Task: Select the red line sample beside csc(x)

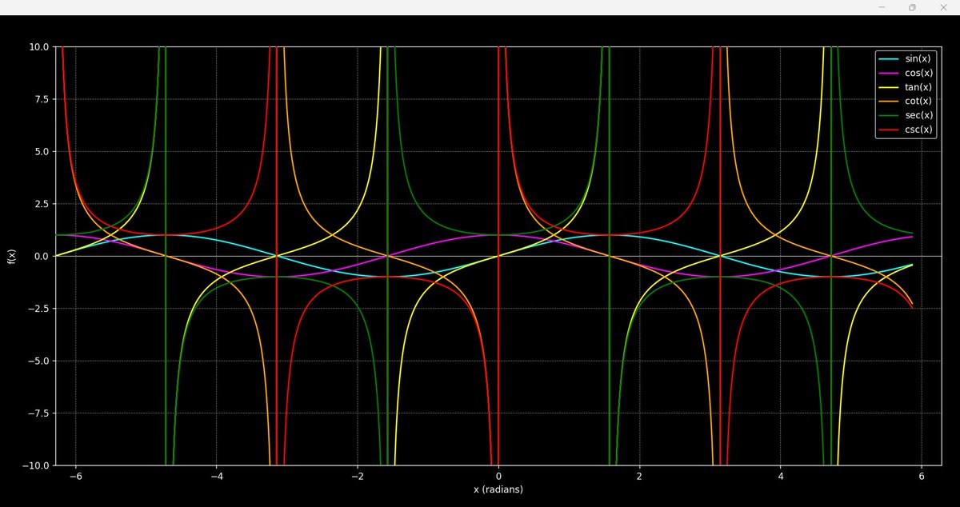Action: (887, 130)
